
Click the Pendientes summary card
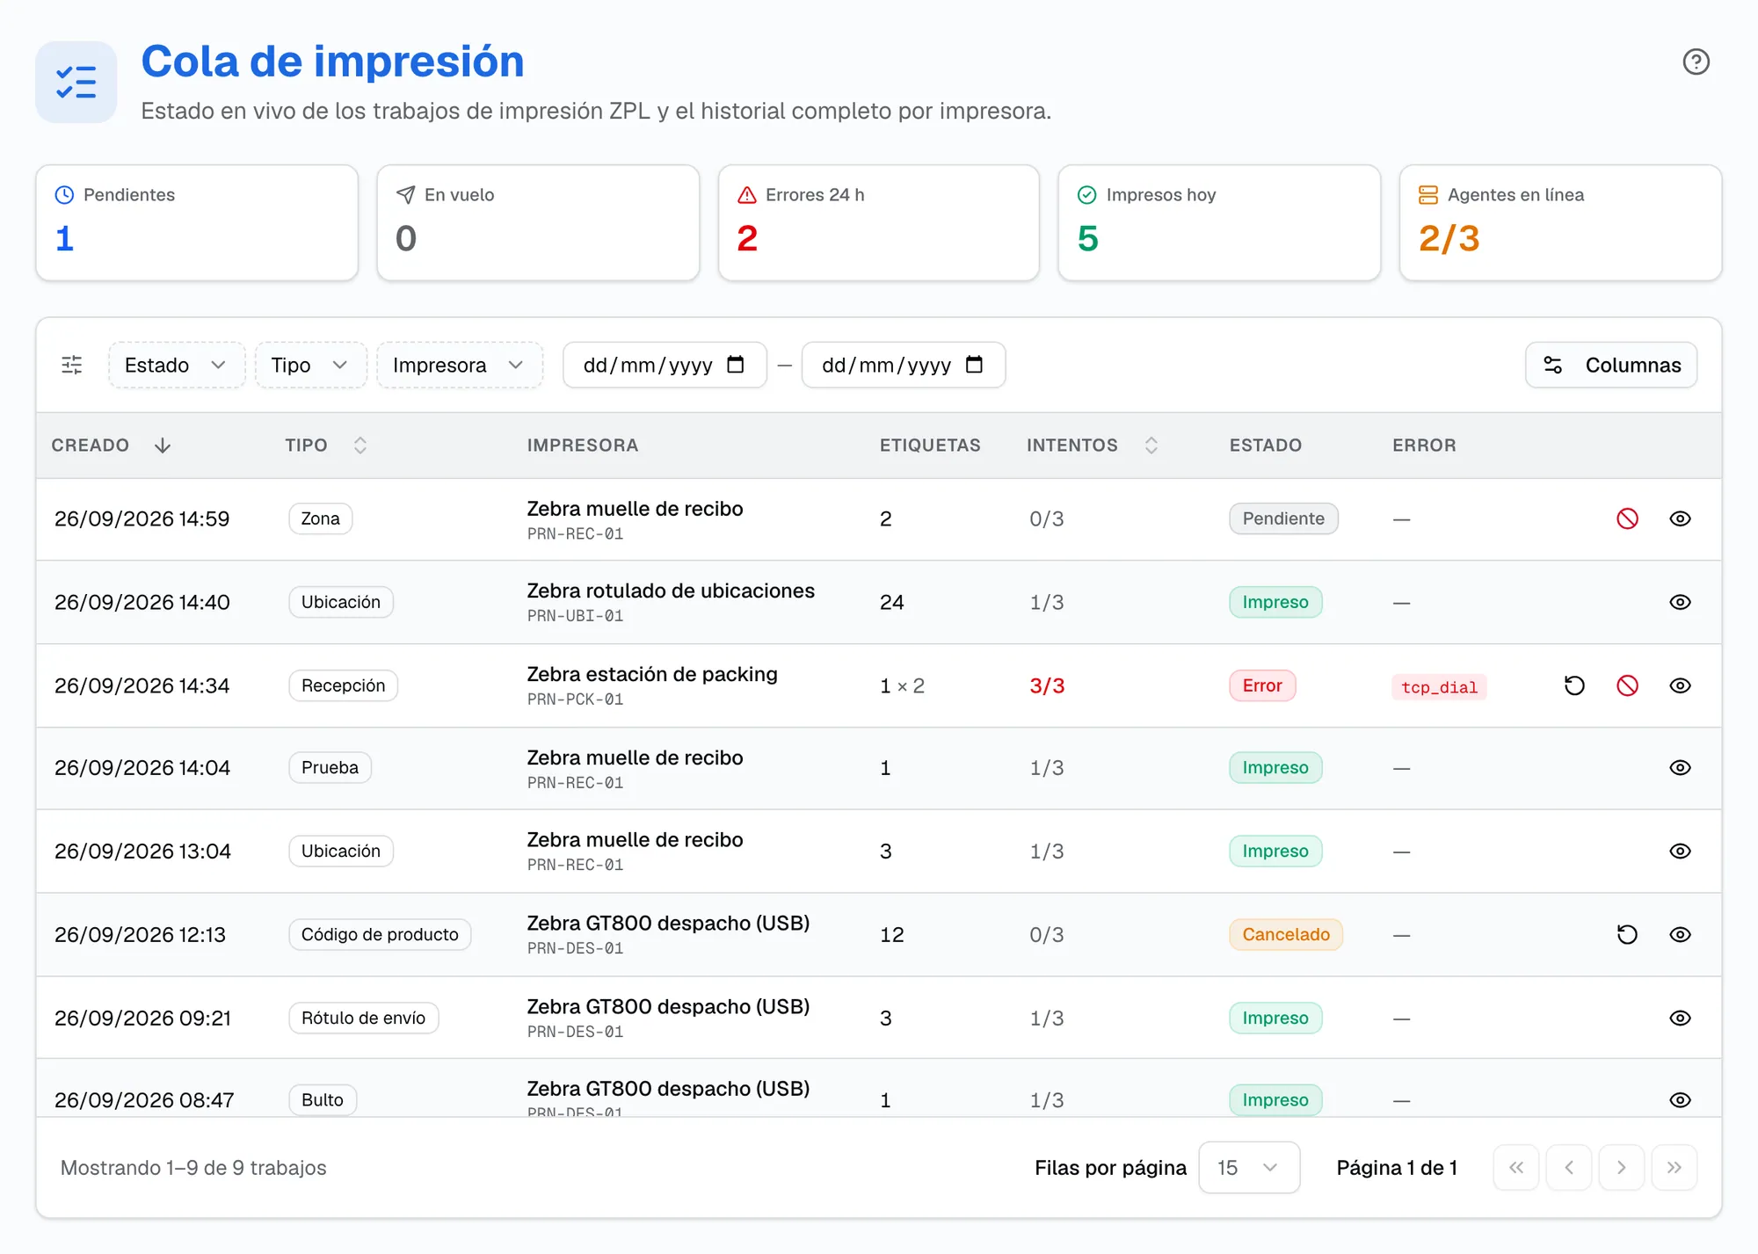[x=197, y=223]
